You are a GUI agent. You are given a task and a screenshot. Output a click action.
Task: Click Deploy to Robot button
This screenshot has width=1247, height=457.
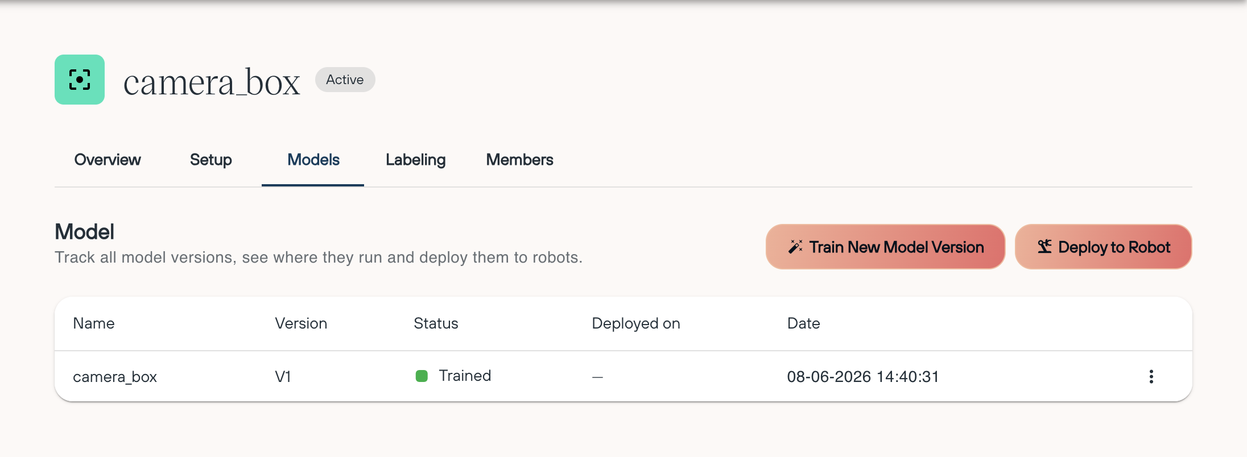[1103, 247]
